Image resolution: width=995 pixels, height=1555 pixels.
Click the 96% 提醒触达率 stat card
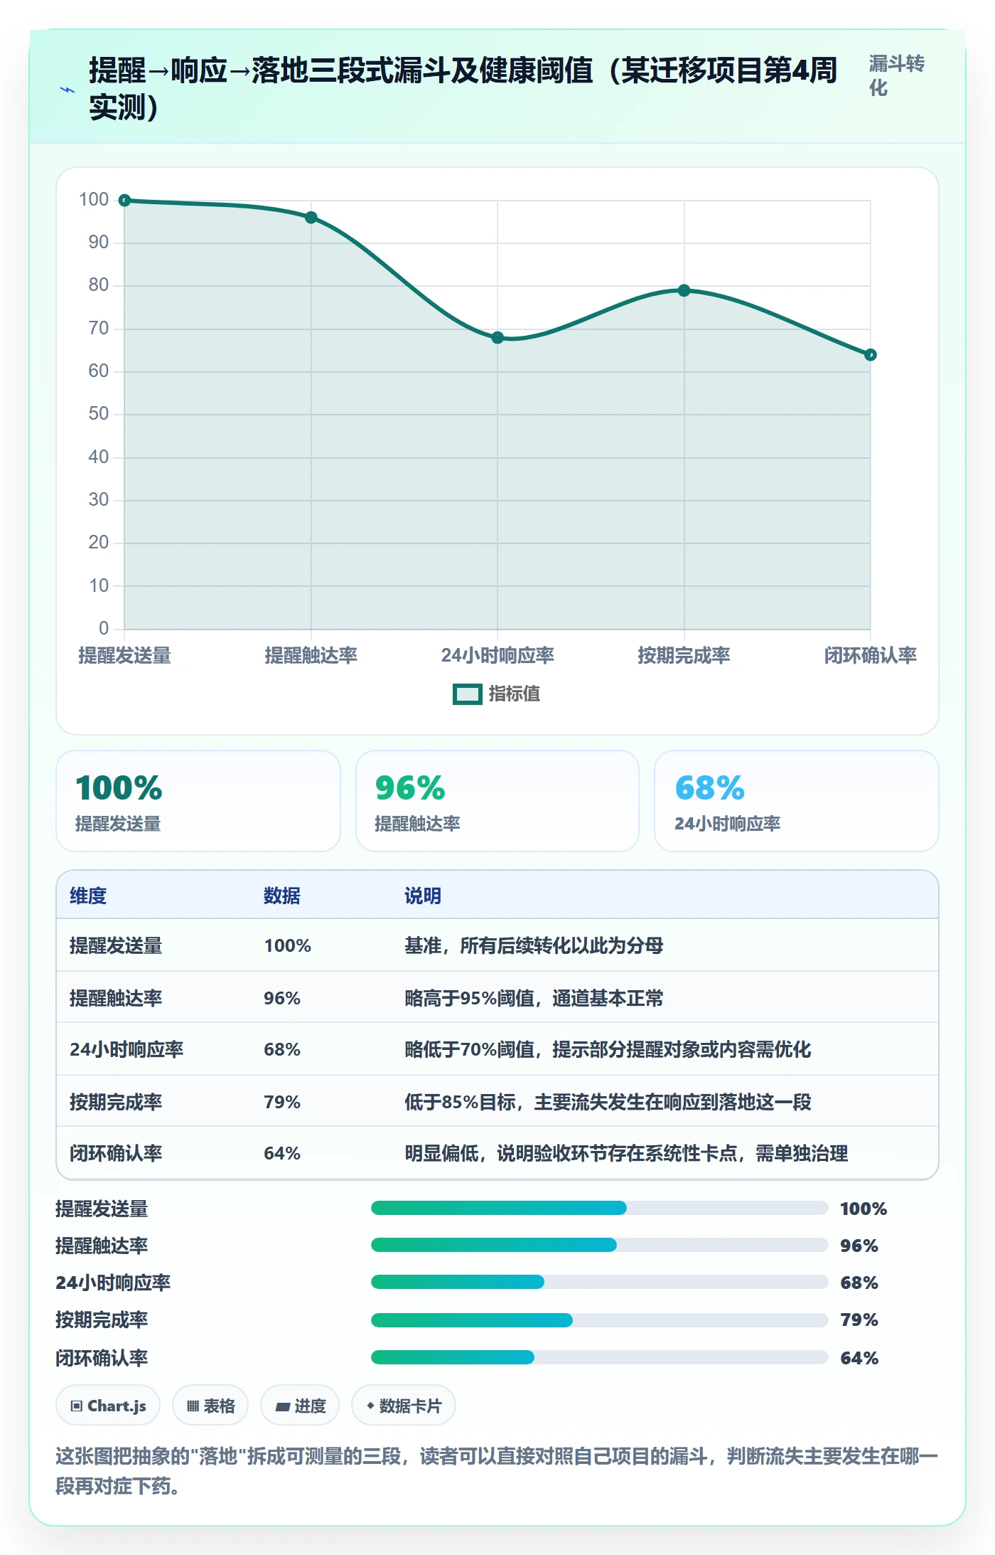tap(497, 801)
